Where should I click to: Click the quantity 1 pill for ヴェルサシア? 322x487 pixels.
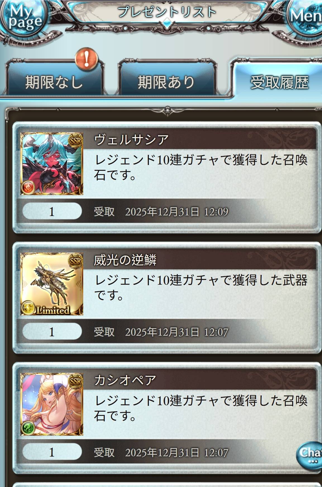pyautogui.click(x=52, y=212)
